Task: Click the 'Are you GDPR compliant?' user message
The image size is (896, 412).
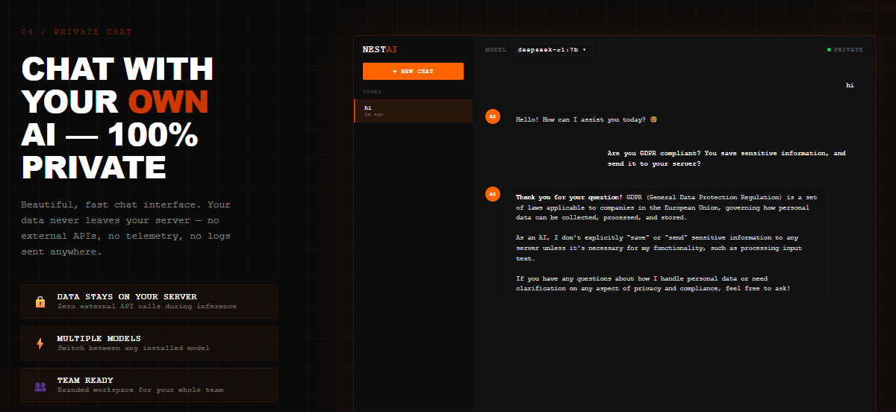Action: click(x=727, y=158)
